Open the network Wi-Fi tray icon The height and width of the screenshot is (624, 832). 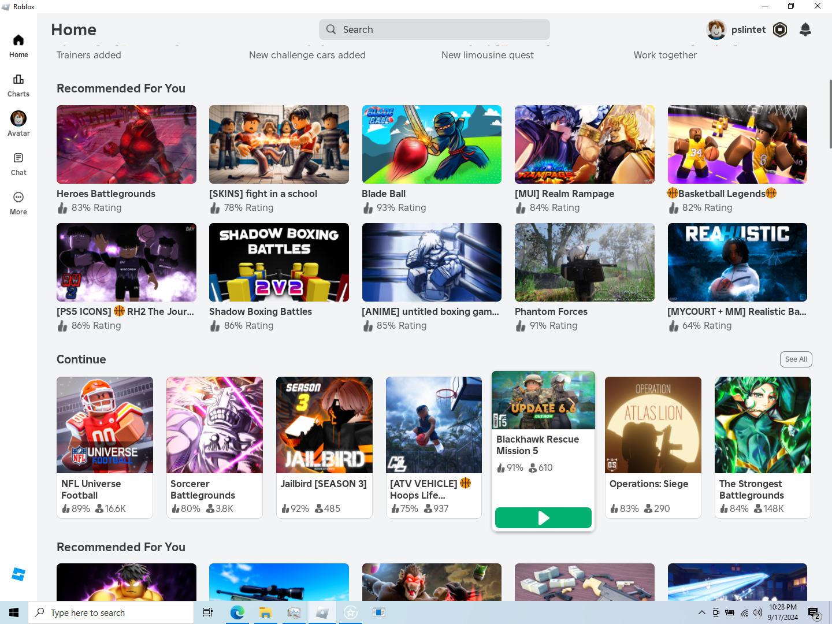click(744, 612)
